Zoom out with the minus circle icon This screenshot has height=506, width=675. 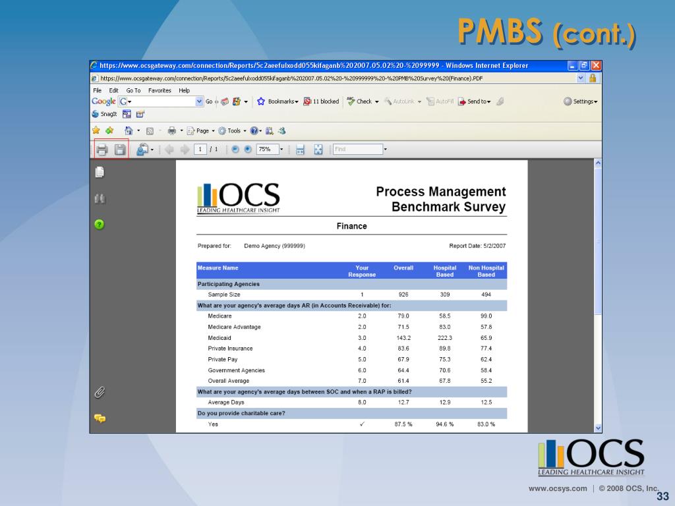coord(235,150)
